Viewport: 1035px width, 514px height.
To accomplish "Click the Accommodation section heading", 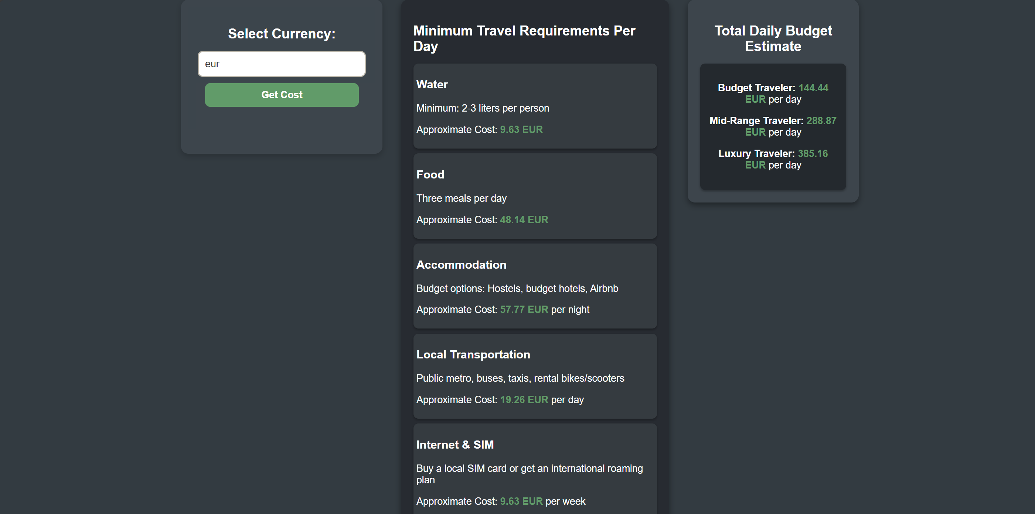I will [461, 265].
